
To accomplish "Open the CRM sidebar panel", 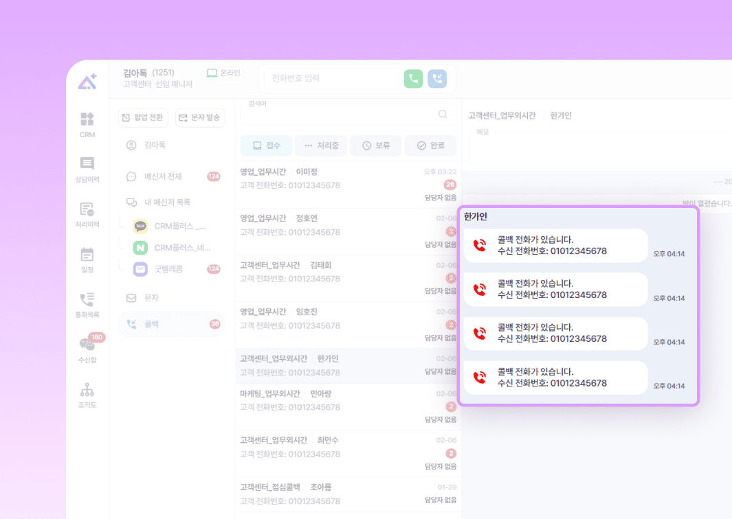I will pos(87,124).
